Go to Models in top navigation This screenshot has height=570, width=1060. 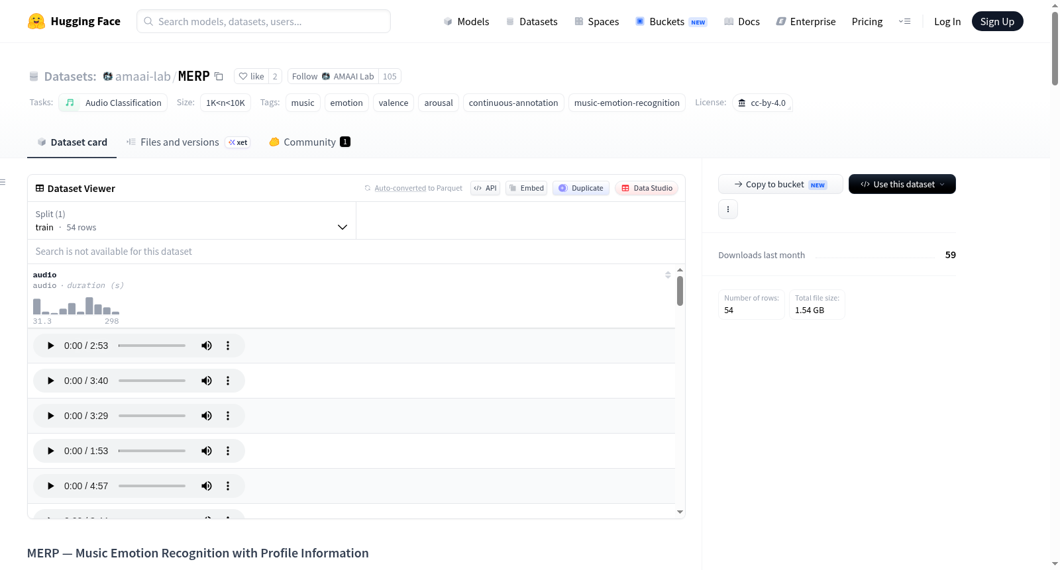[x=466, y=21]
